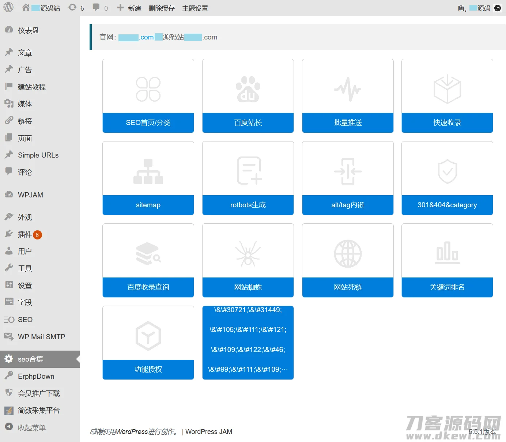The width and height of the screenshot is (506, 442).
Task: Select the 批量推送 function
Action: [347, 123]
